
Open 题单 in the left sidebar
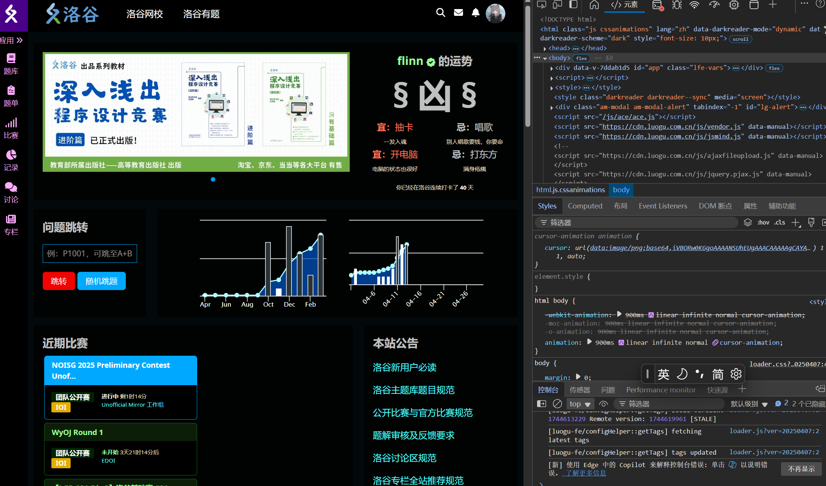click(x=11, y=96)
